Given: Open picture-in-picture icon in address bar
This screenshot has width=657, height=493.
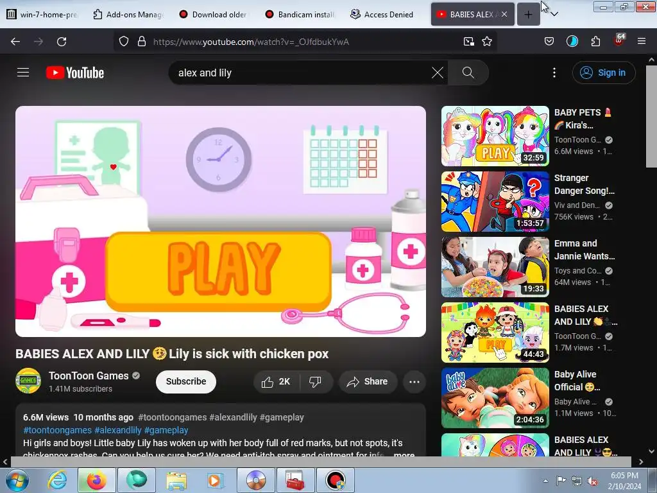Looking at the screenshot, I should click(x=469, y=42).
